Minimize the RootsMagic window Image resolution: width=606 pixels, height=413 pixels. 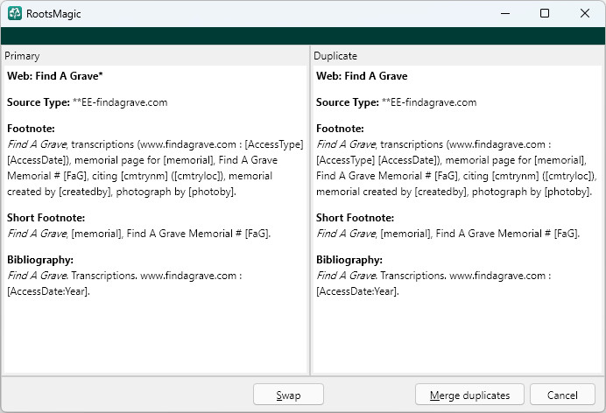[x=505, y=13]
